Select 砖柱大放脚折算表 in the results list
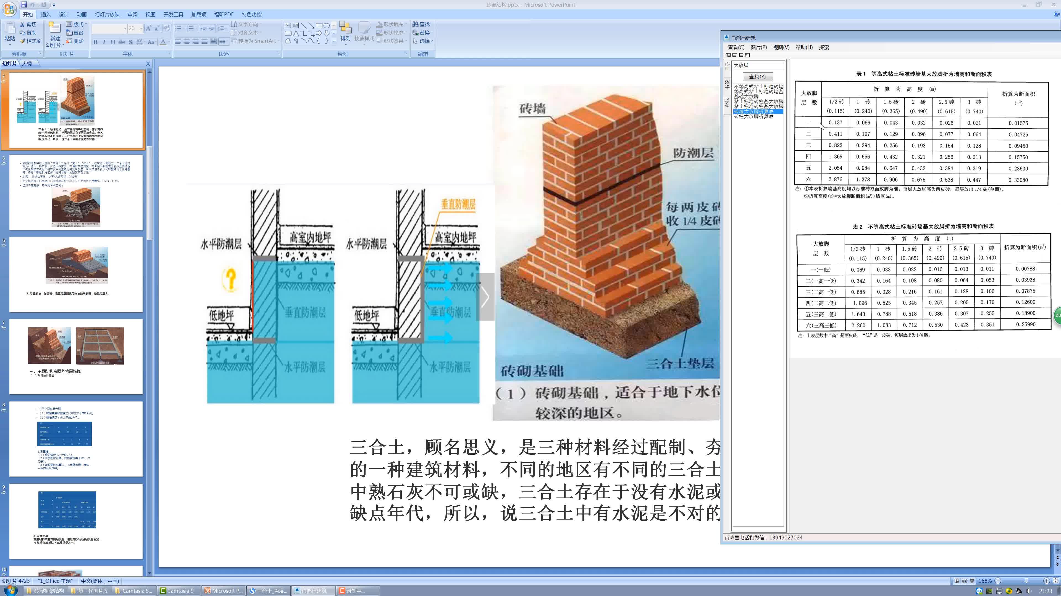1061x596 pixels. click(753, 116)
